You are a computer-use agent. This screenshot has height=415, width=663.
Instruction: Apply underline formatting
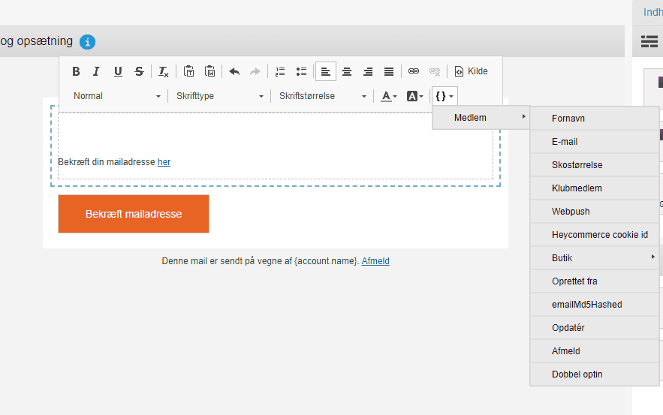click(x=118, y=72)
